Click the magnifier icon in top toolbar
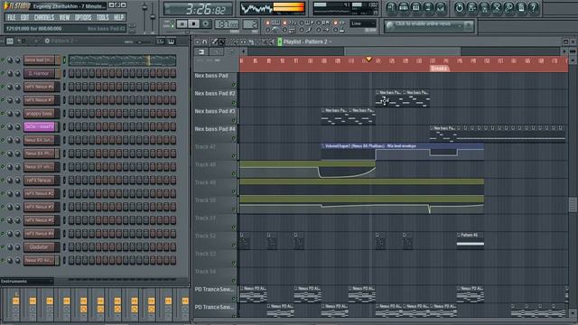 [508, 8]
